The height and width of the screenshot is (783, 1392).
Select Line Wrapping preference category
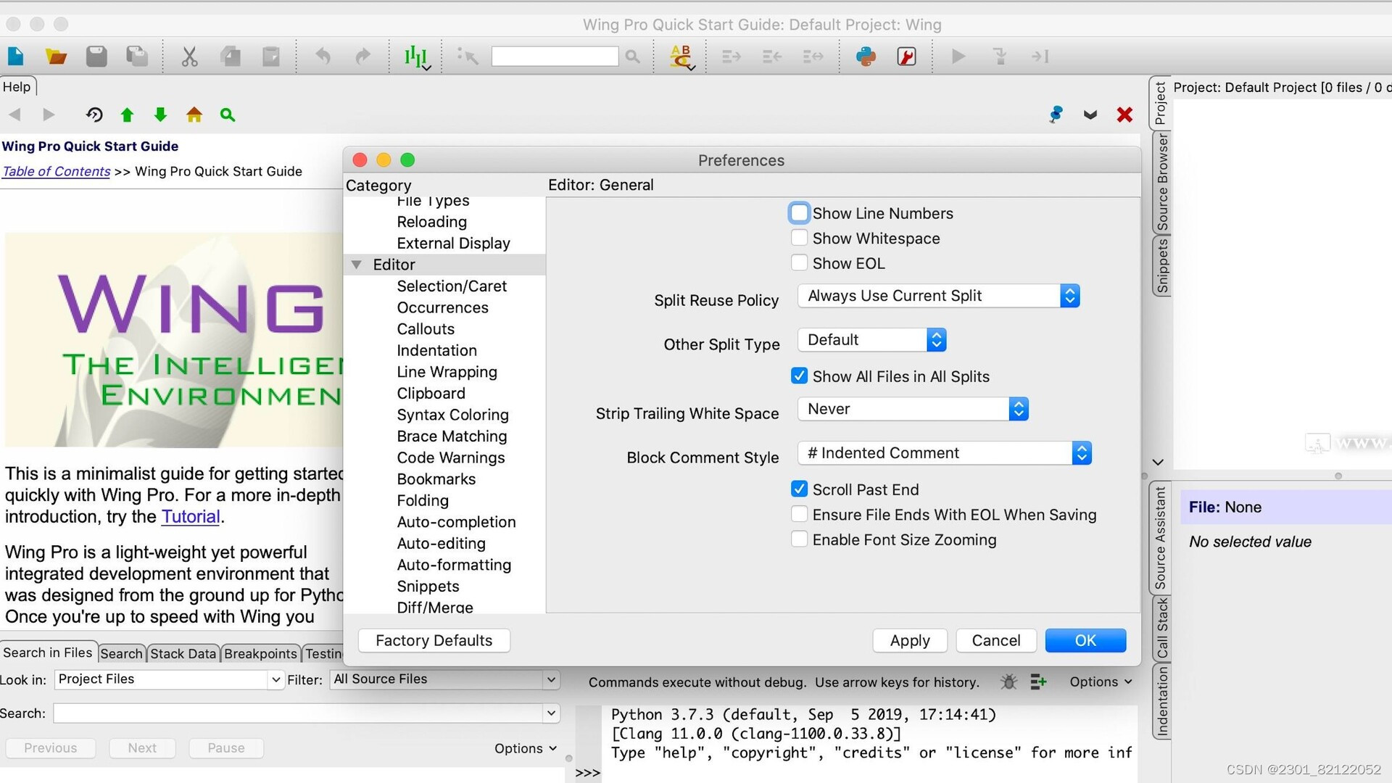pos(447,372)
